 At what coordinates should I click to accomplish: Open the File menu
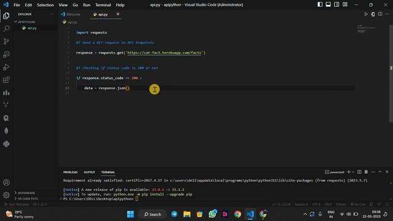17,5
